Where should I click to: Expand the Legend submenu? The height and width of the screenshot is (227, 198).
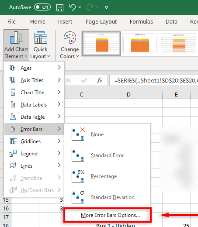point(34,154)
